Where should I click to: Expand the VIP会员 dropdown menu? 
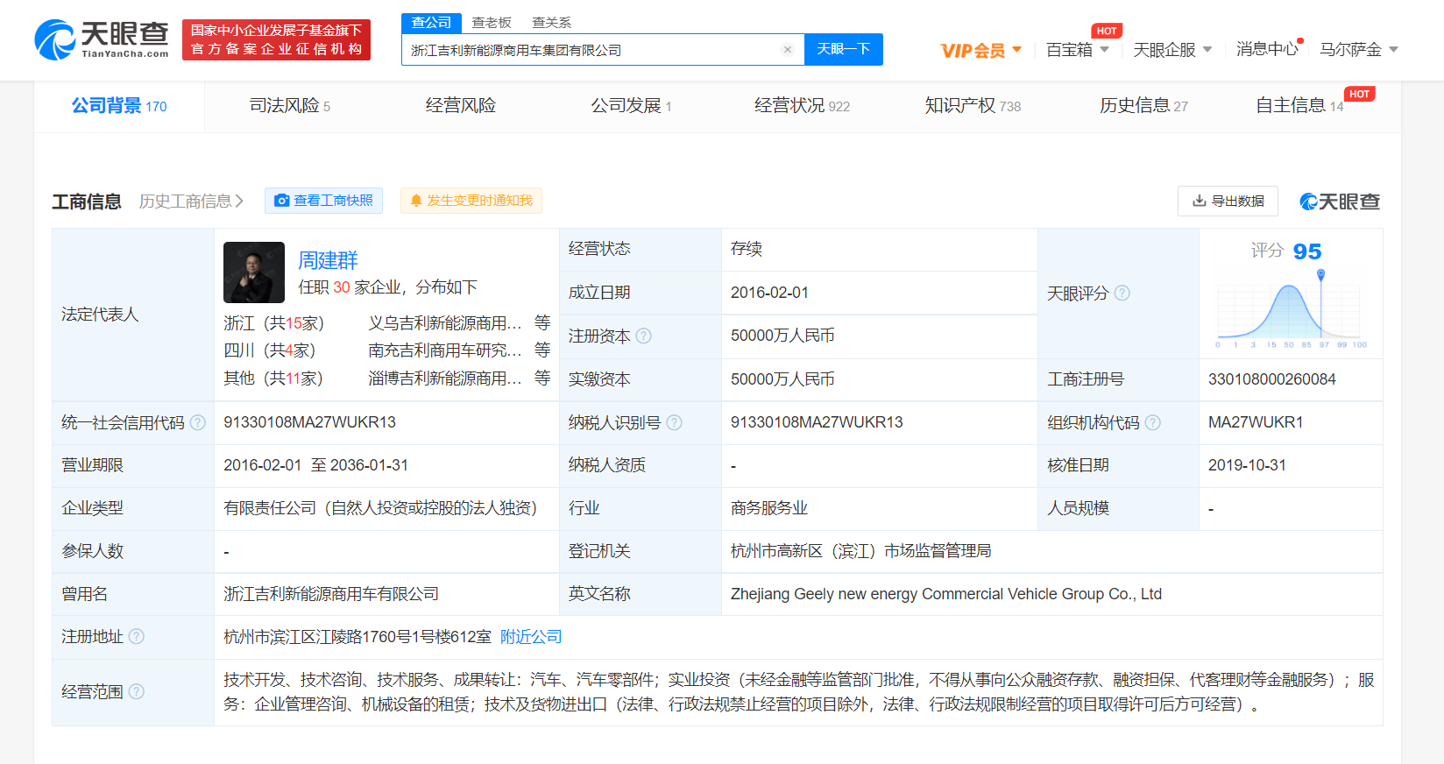point(980,50)
